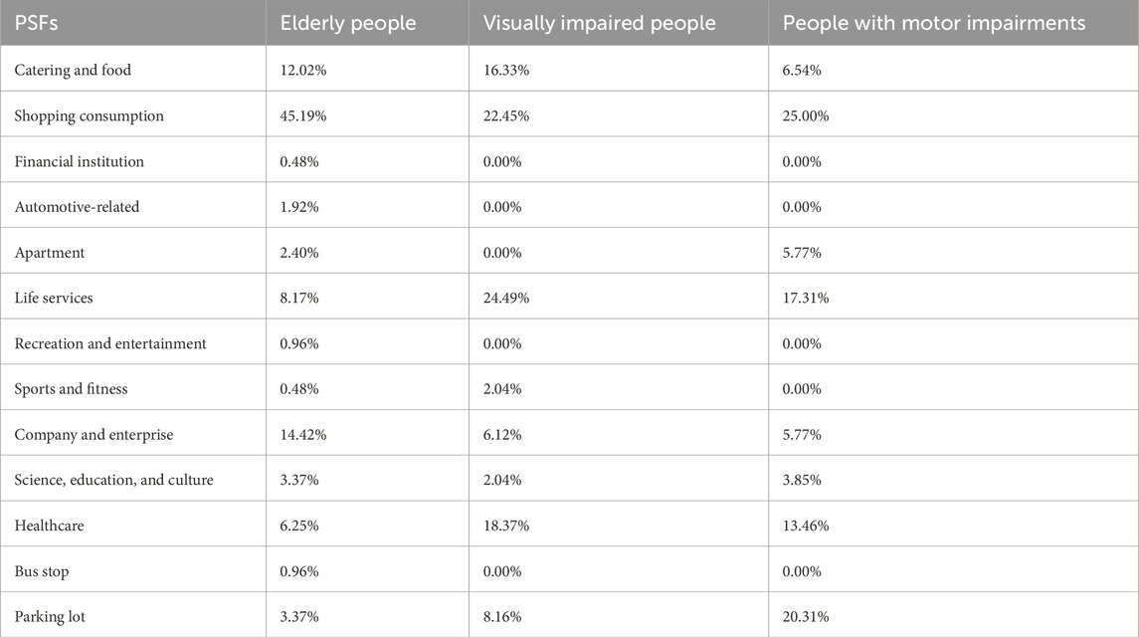The width and height of the screenshot is (1139, 637).
Task: Click the Visually impaired people header
Action: (599, 22)
